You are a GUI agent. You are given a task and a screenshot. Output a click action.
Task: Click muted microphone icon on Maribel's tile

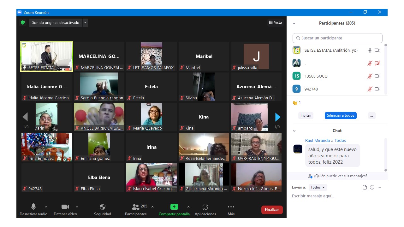tap(182, 67)
